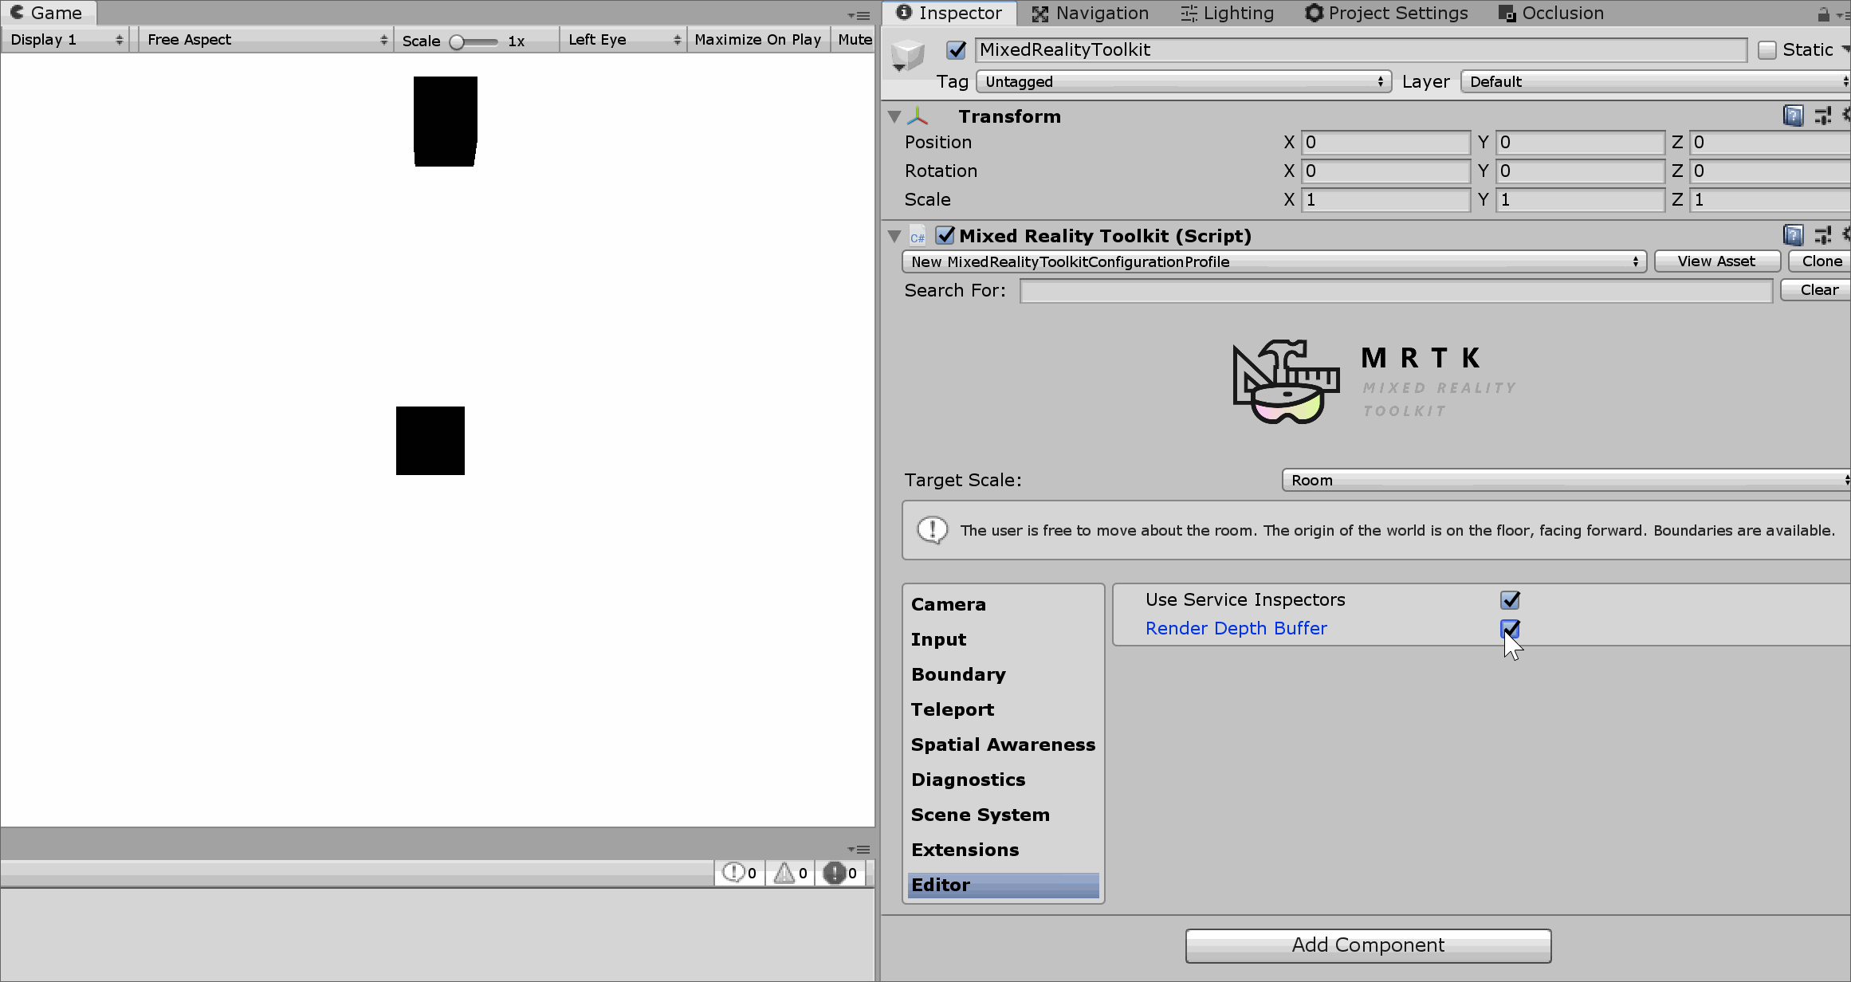
Task: Click the Project Settings icon
Action: (x=1315, y=14)
